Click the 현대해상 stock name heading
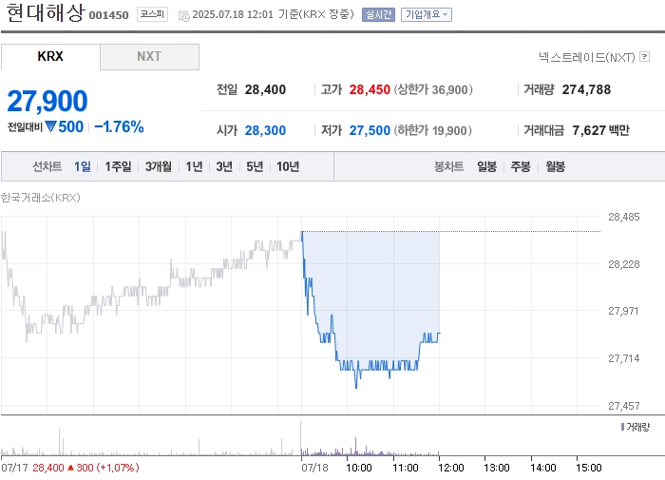665x480 pixels. [x=46, y=12]
